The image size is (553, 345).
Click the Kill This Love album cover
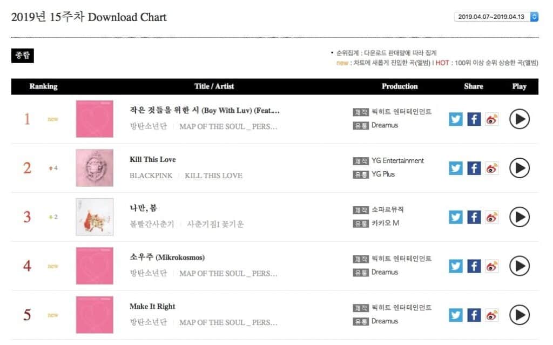click(95, 168)
